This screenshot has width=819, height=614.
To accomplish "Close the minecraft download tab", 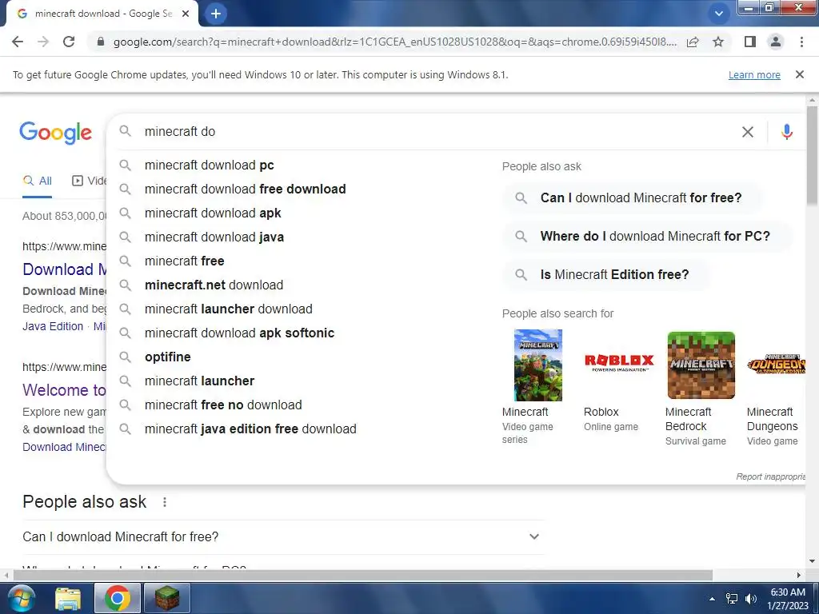I will (186, 14).
